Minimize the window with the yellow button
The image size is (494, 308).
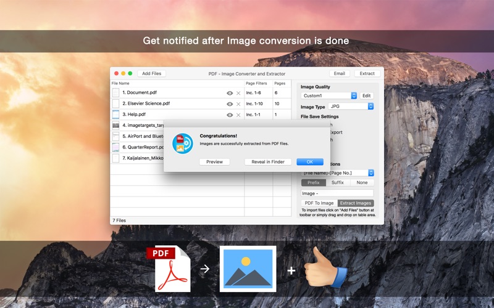123,73
